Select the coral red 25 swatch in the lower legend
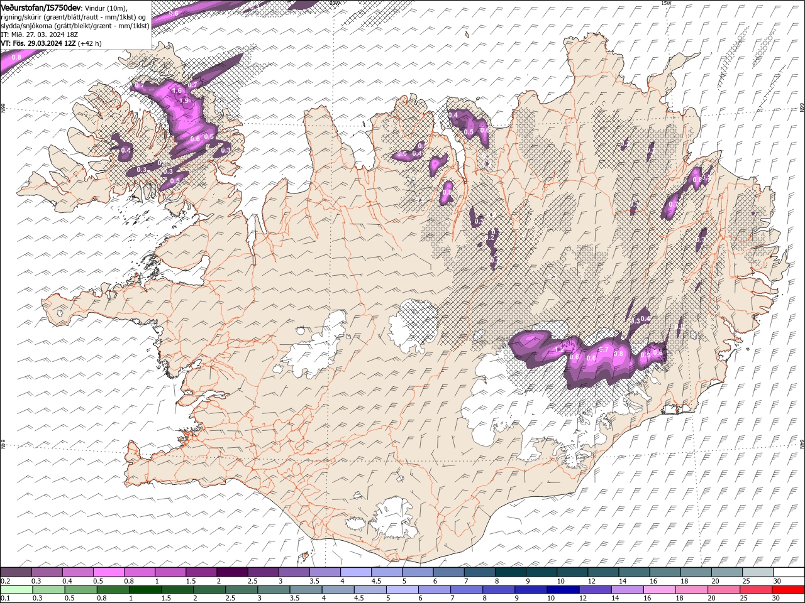 755,590
